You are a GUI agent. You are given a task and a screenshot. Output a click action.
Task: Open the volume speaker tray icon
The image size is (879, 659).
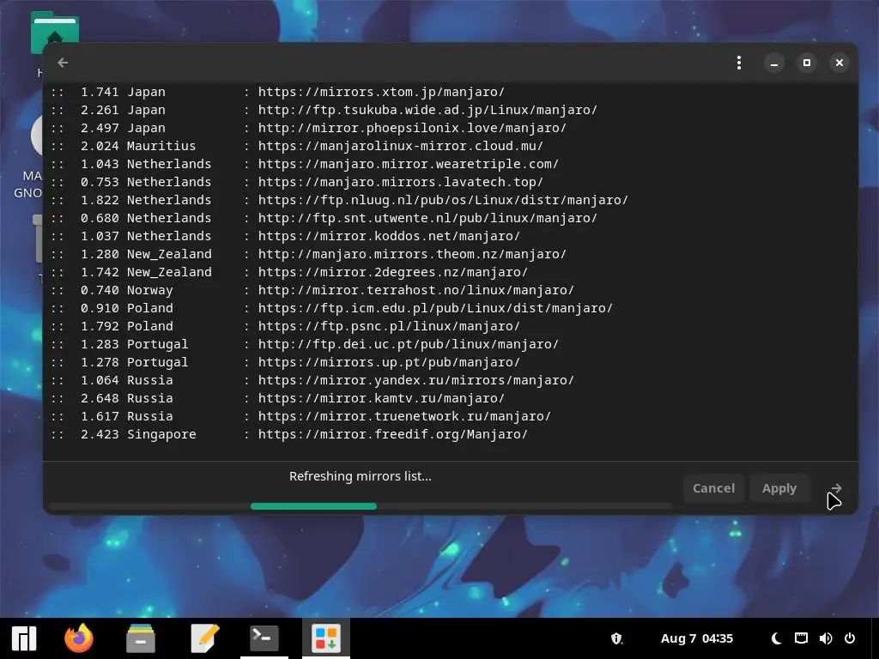click(826, 638)
